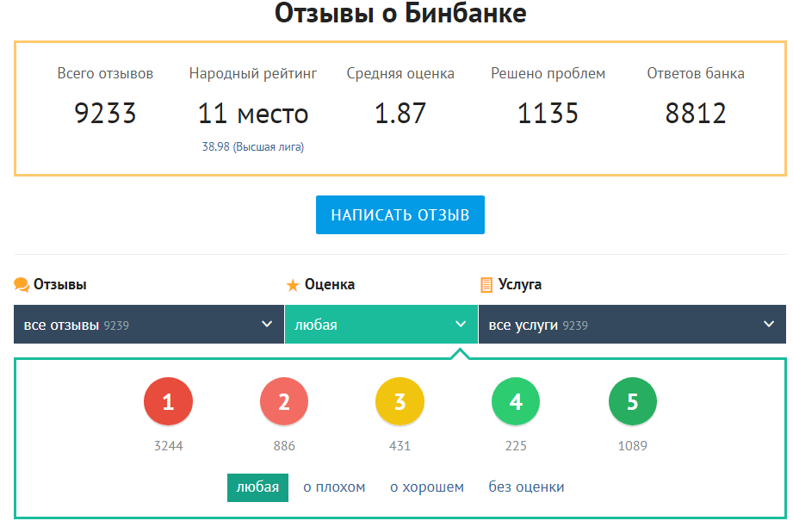Screen dimensions: 793x527
Task: Click the НАПИСАТЬ ОТЗЫВ button
Action: [400, 215]
